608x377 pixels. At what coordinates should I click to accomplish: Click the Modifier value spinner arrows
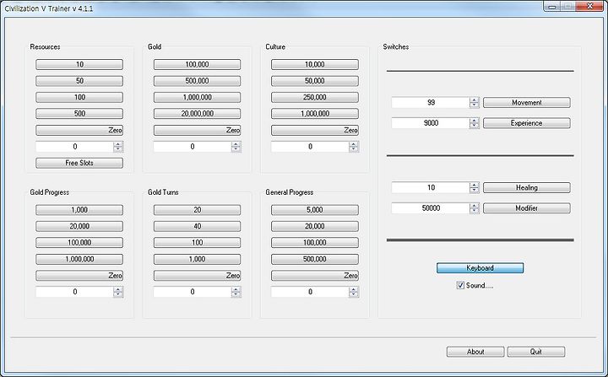(x=474, y=208)
